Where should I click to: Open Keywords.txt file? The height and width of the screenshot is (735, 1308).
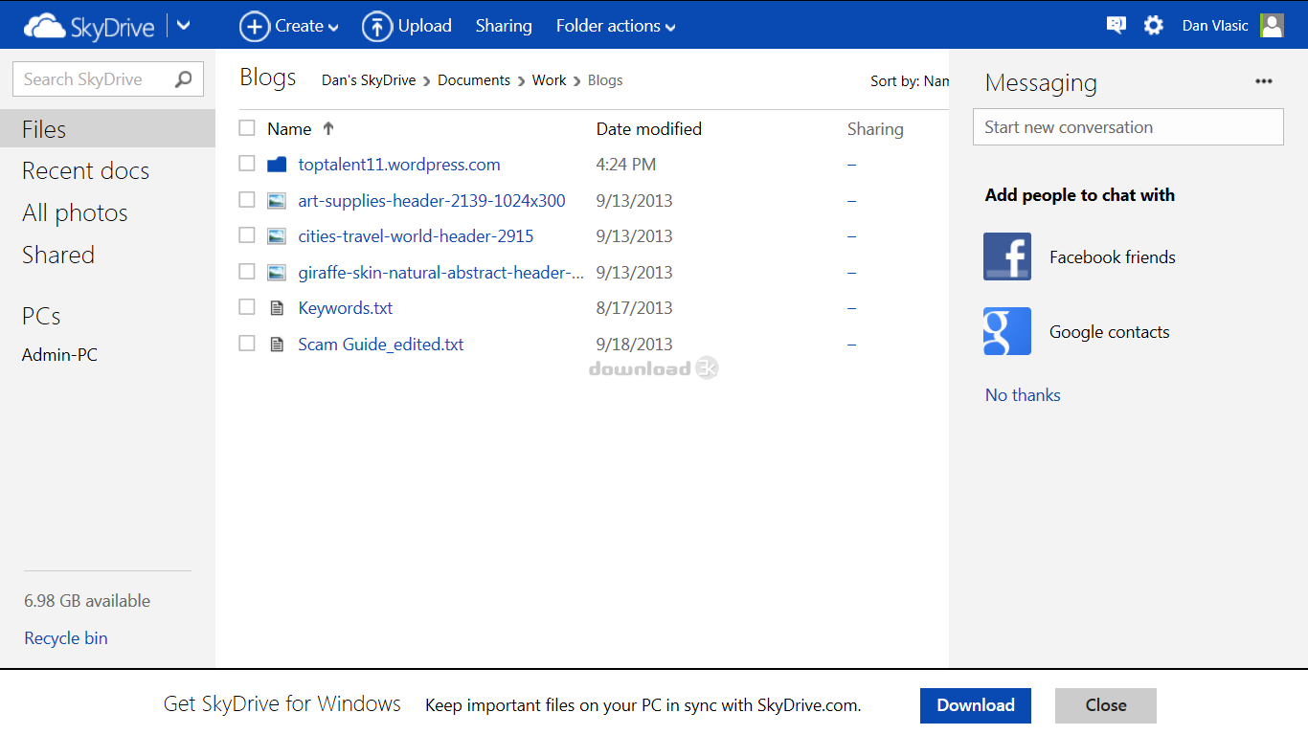(x=346, y=308)
